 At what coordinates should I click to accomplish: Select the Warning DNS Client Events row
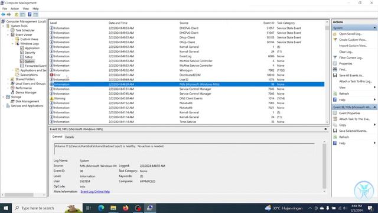click(187, 98)
